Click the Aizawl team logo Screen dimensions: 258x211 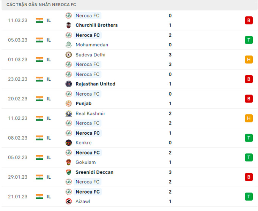[69, 202]
